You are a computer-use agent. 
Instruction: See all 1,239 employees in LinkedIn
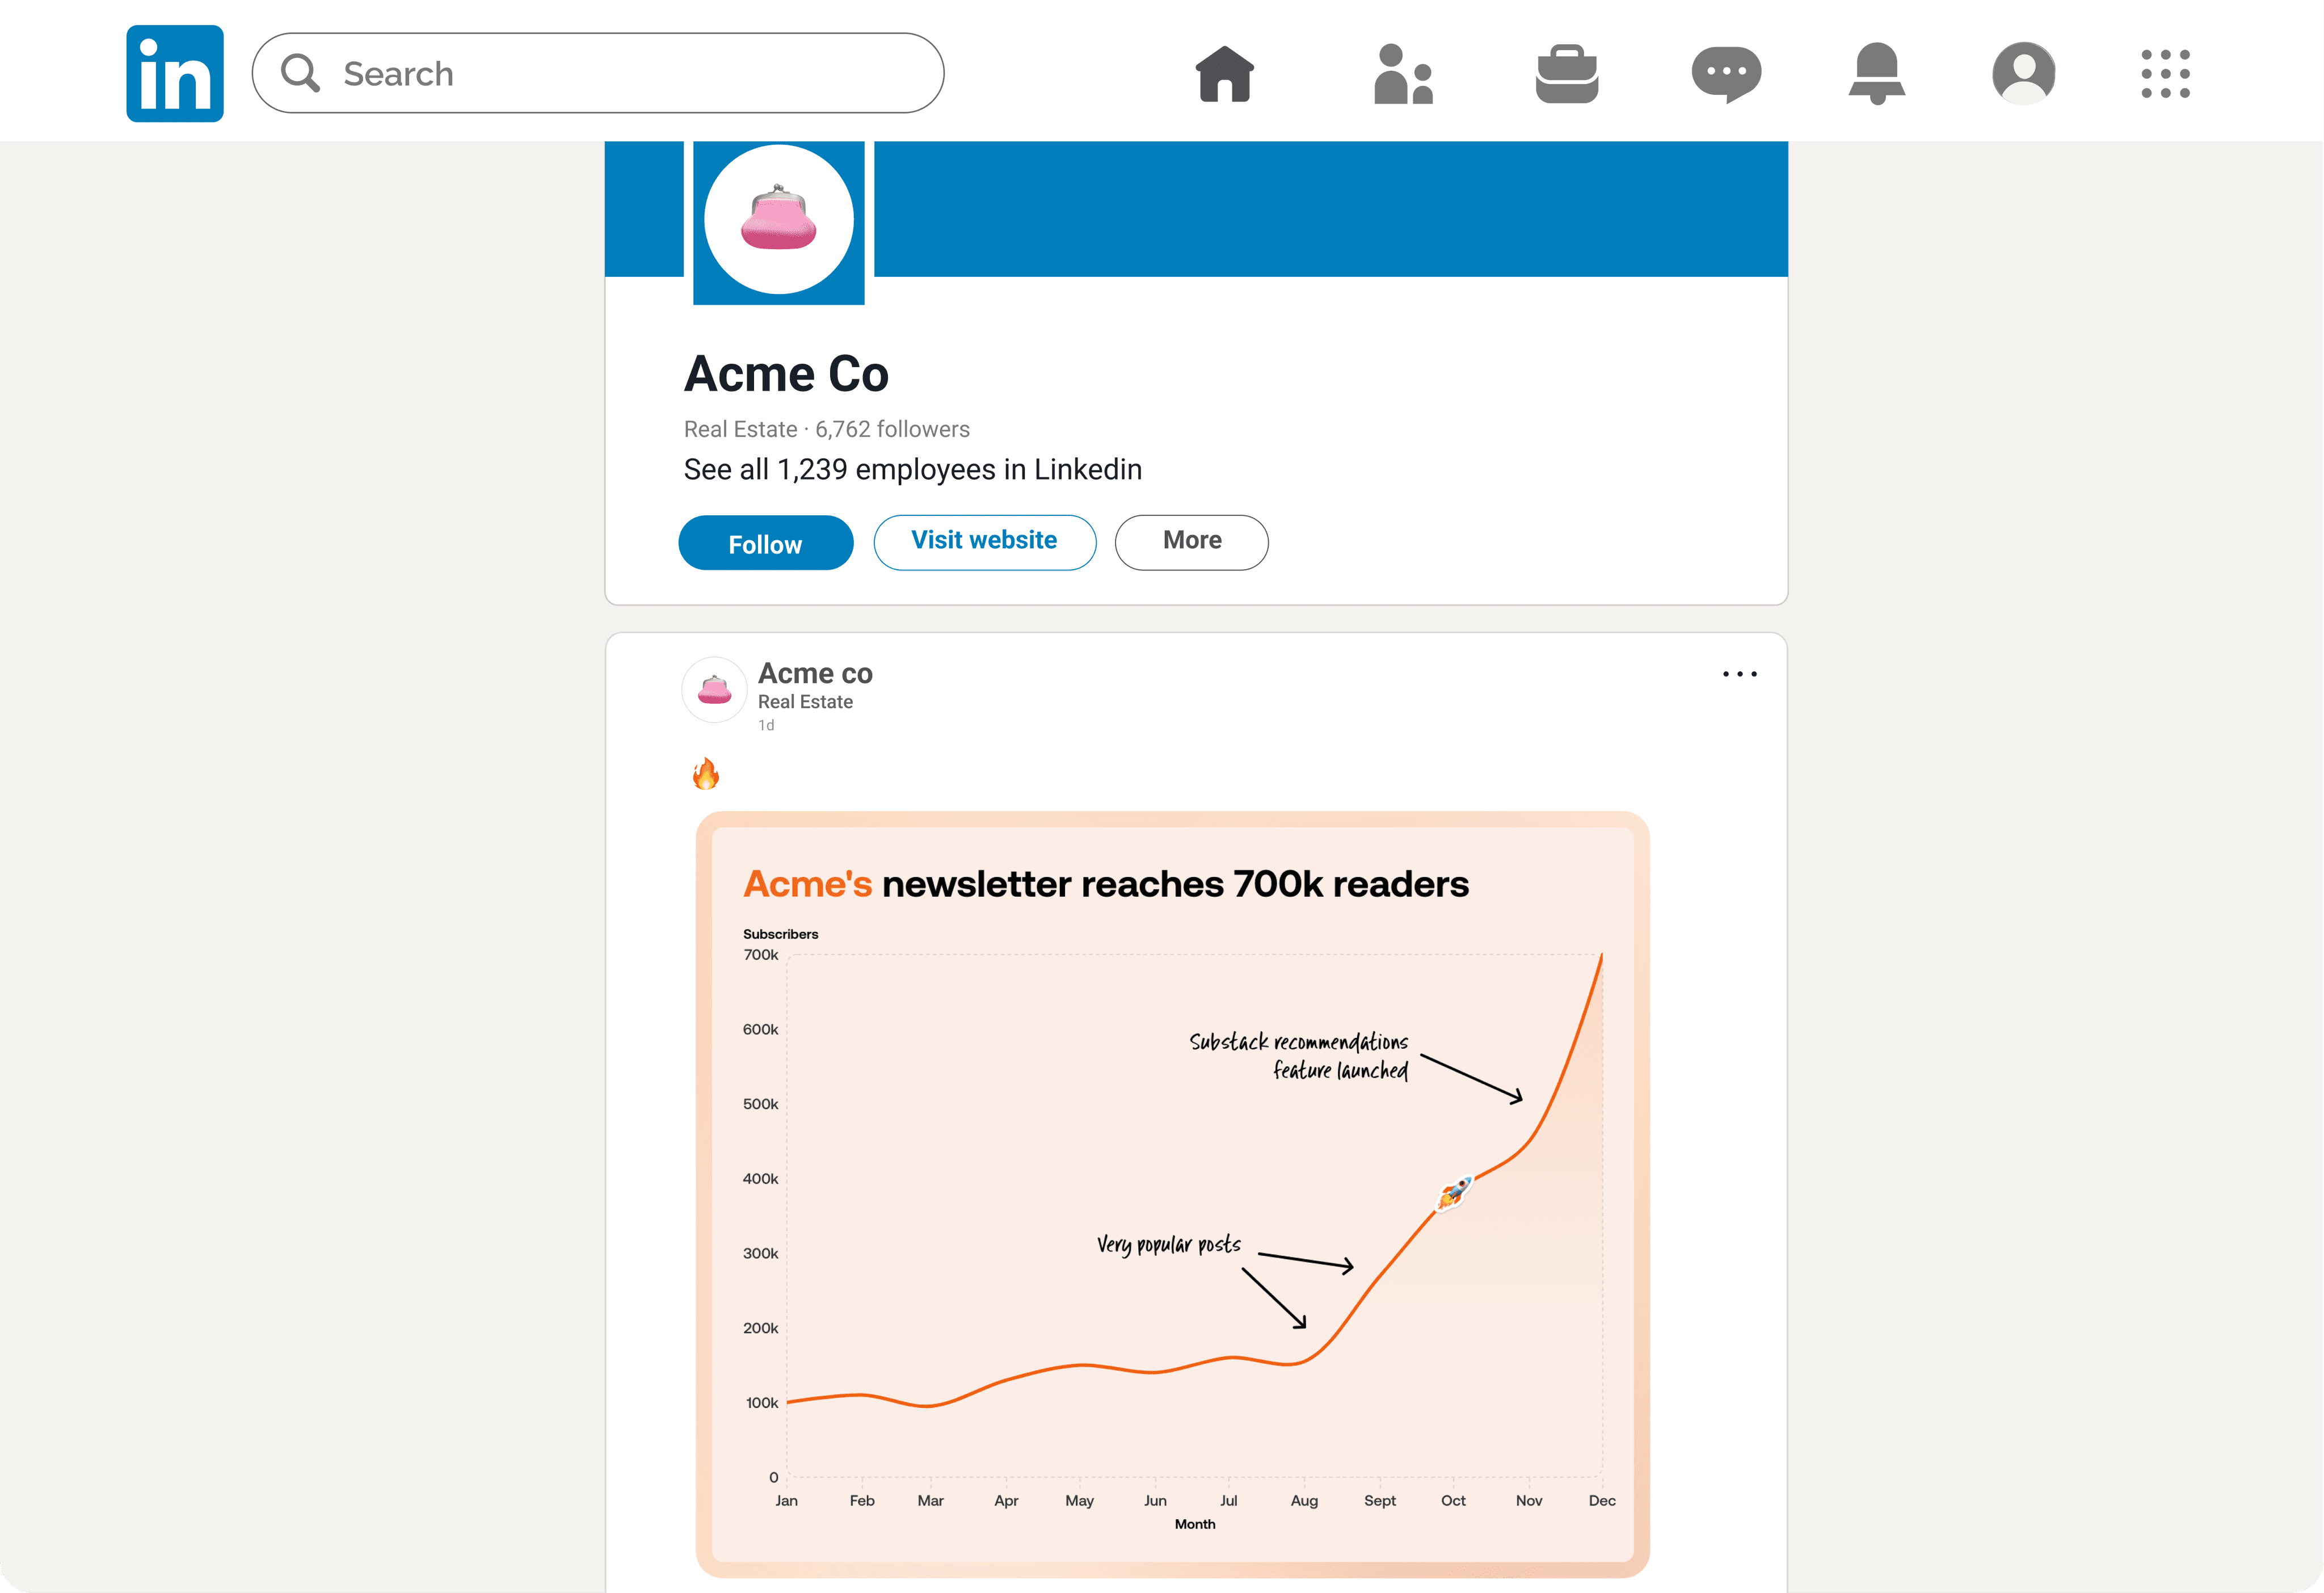[x=912, y=469]
